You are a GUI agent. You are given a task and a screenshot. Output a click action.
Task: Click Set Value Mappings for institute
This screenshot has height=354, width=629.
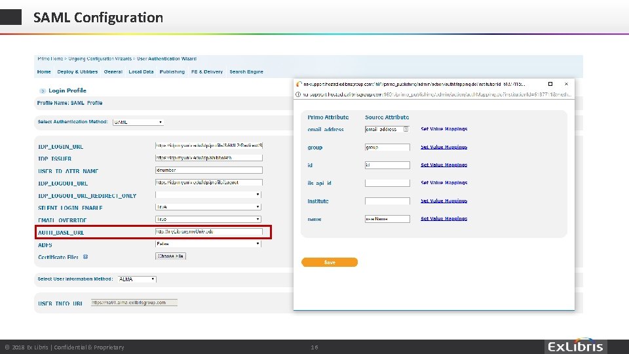click(444, 201)
